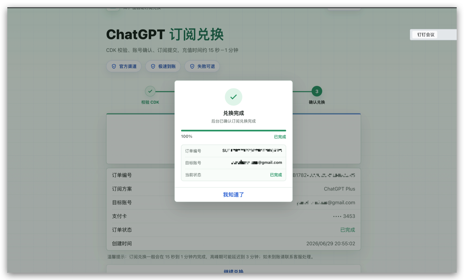Click card ending 3453 value
This screenshot has width=464, height=280.
[344, 216]
